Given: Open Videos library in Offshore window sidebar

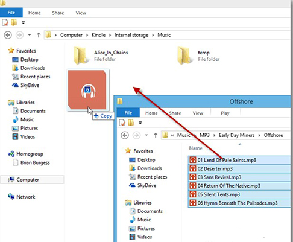Looking at the screenshot, I should (140, 237).
